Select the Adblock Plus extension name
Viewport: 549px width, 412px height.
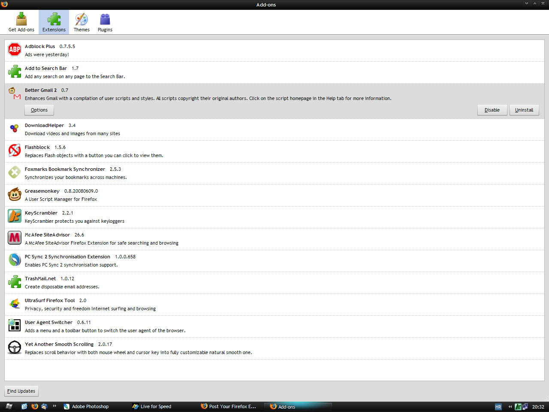pyautogui.click(x=40, y=46)
